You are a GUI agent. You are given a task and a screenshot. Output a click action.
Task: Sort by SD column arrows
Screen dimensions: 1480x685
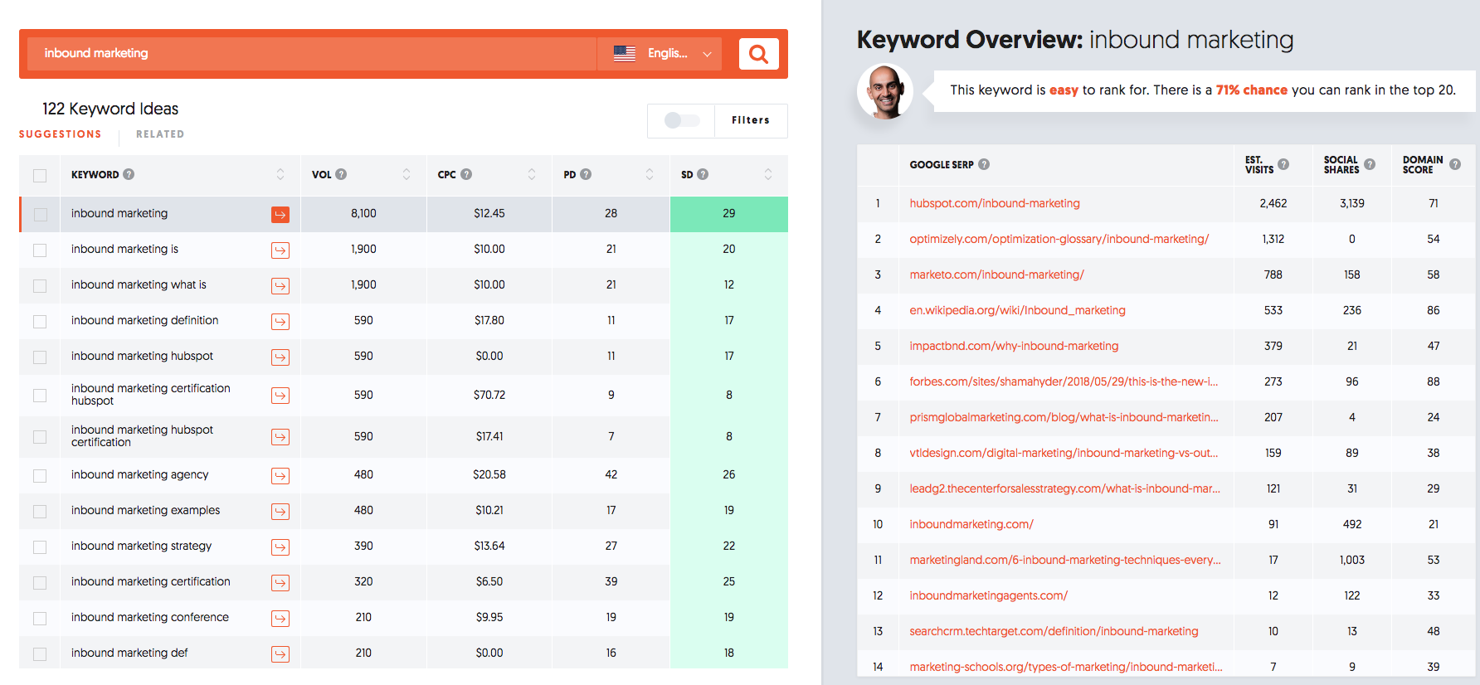pyautogui.click(x=768, y=174)
